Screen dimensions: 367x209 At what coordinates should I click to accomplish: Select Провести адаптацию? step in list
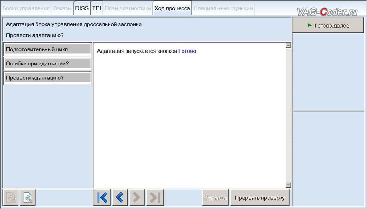coord(47,78)
